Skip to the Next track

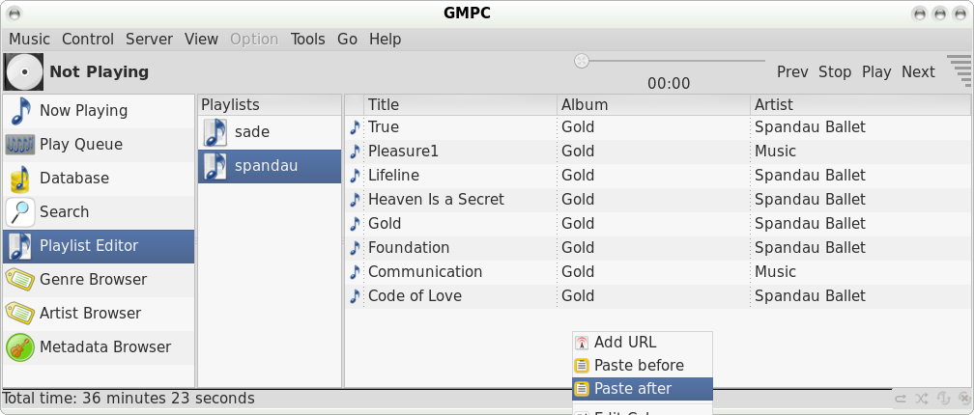pos(918,72)
